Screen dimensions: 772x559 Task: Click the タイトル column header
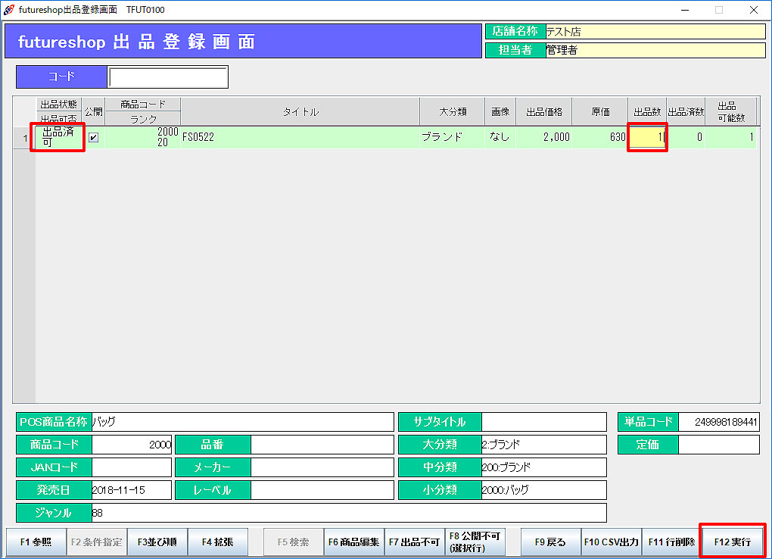[300, 112]
